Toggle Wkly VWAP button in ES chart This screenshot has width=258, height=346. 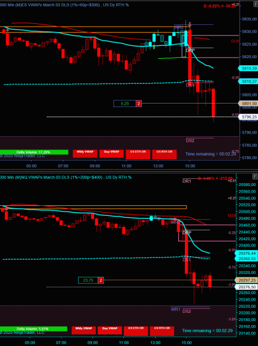click(x=85, y=153)
